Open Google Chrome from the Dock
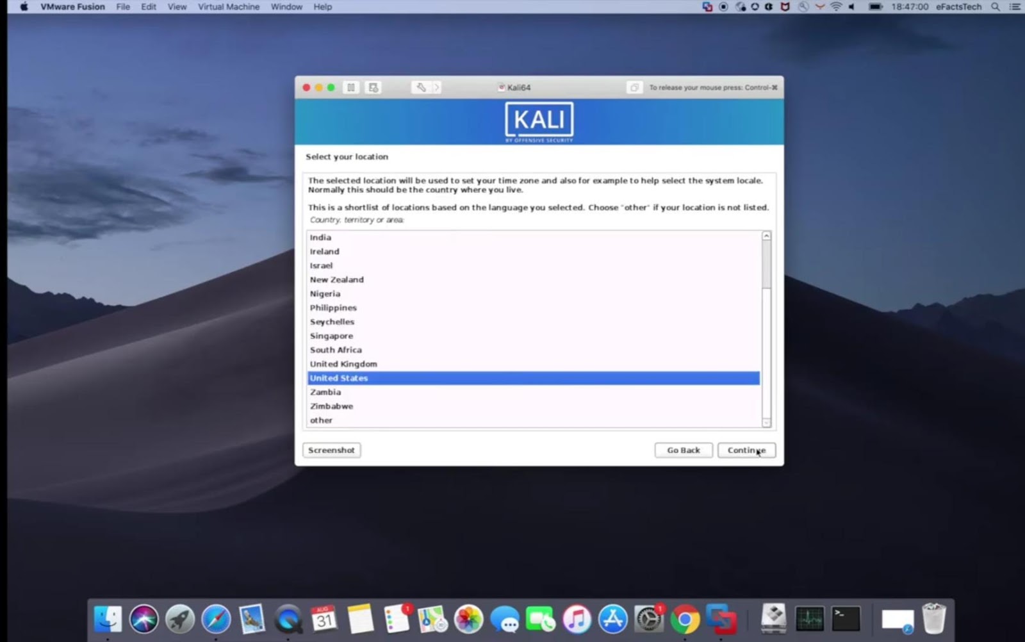The width and height of the screenshot is (1025, 642). (685, 620)
